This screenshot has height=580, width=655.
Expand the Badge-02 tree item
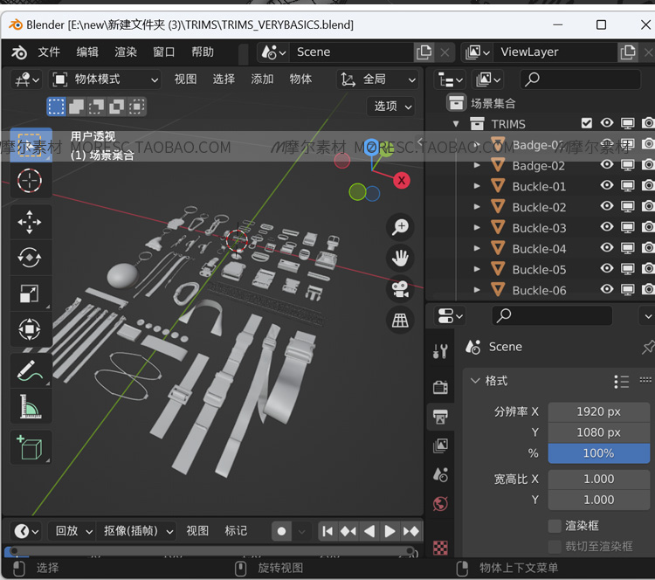point(477,165)
